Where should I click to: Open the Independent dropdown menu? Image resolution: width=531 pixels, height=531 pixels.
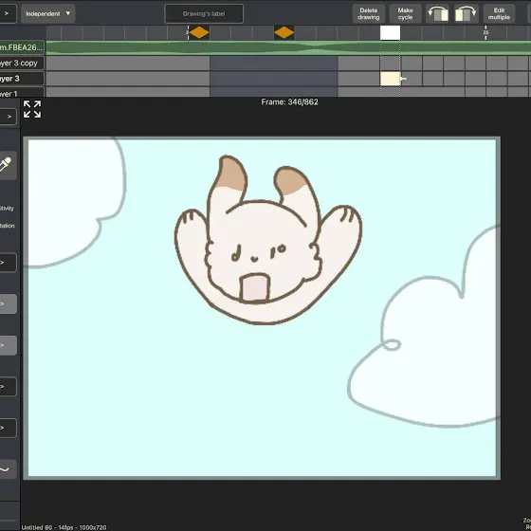[x=47, y=13]
